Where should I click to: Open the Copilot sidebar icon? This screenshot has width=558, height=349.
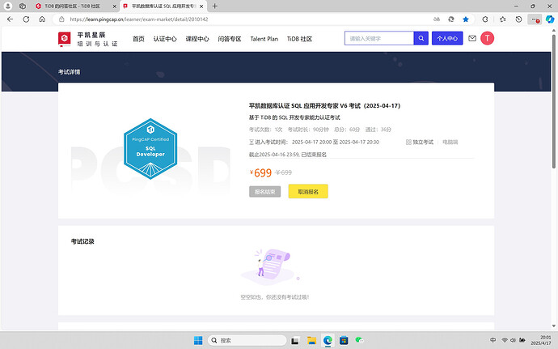point(550,19)
